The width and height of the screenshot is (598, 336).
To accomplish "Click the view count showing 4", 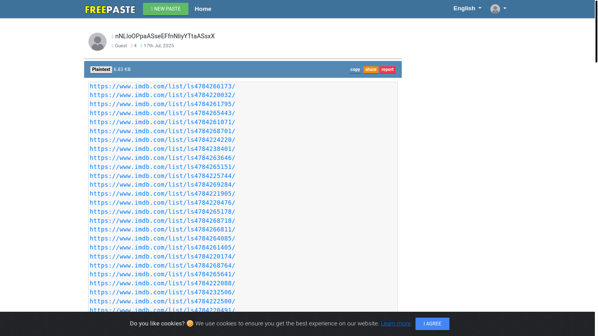I will coord(135,46).
